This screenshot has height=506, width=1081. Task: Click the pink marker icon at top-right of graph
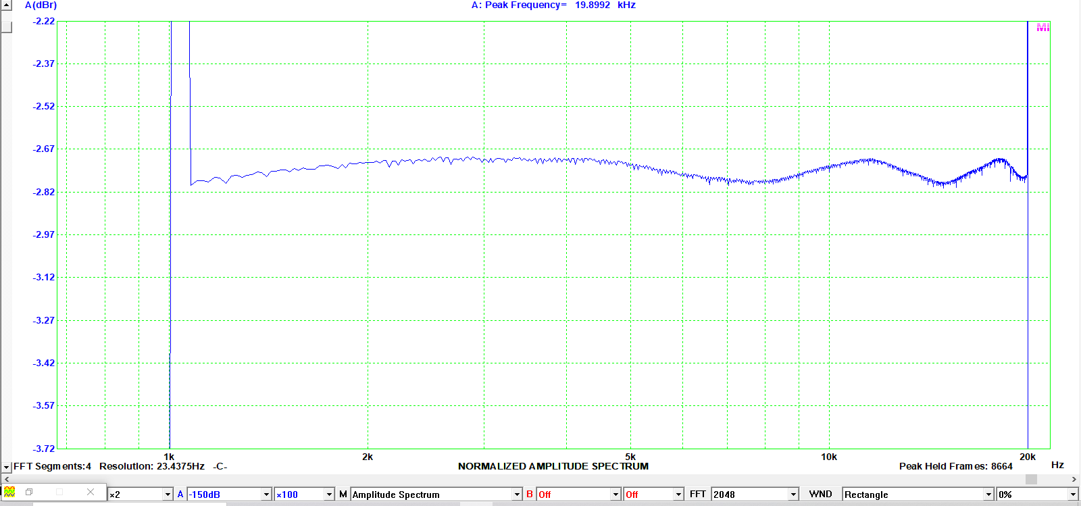click(x=1042, y=27)
